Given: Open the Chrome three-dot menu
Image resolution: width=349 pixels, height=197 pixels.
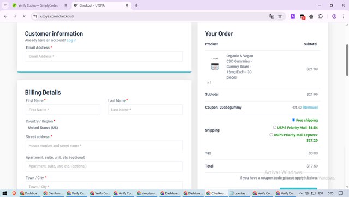Looking at the screenshot, I should click(344, 16).
